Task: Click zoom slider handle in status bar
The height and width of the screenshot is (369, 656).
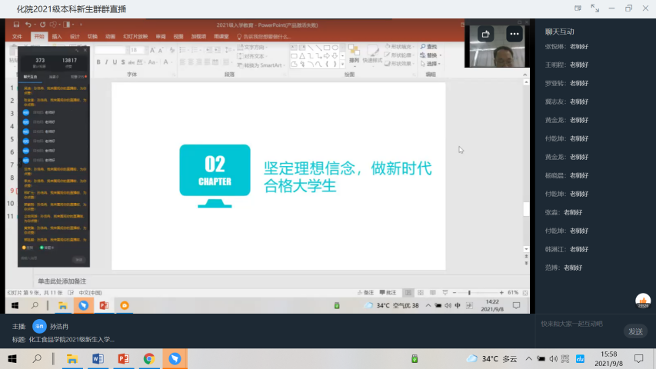Action: 469,293
